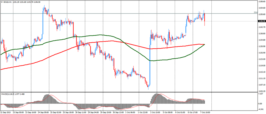Viewport: 266px width, 114px height.
Task: Click the 1154.60 price scale label
Action: [262, 8]
